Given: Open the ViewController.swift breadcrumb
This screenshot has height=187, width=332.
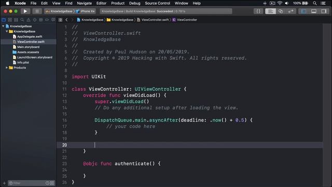Looking at the screenshot, I should [x=153, y=20].
